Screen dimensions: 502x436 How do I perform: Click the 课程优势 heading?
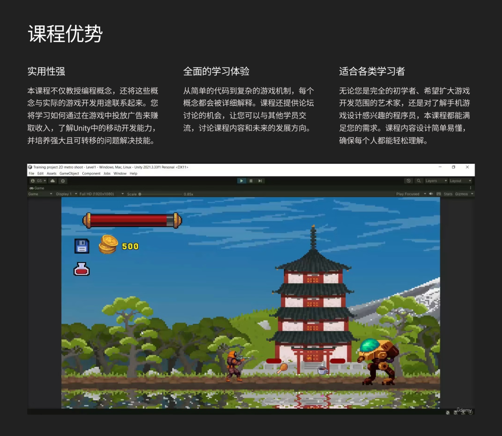coord(65,34)
